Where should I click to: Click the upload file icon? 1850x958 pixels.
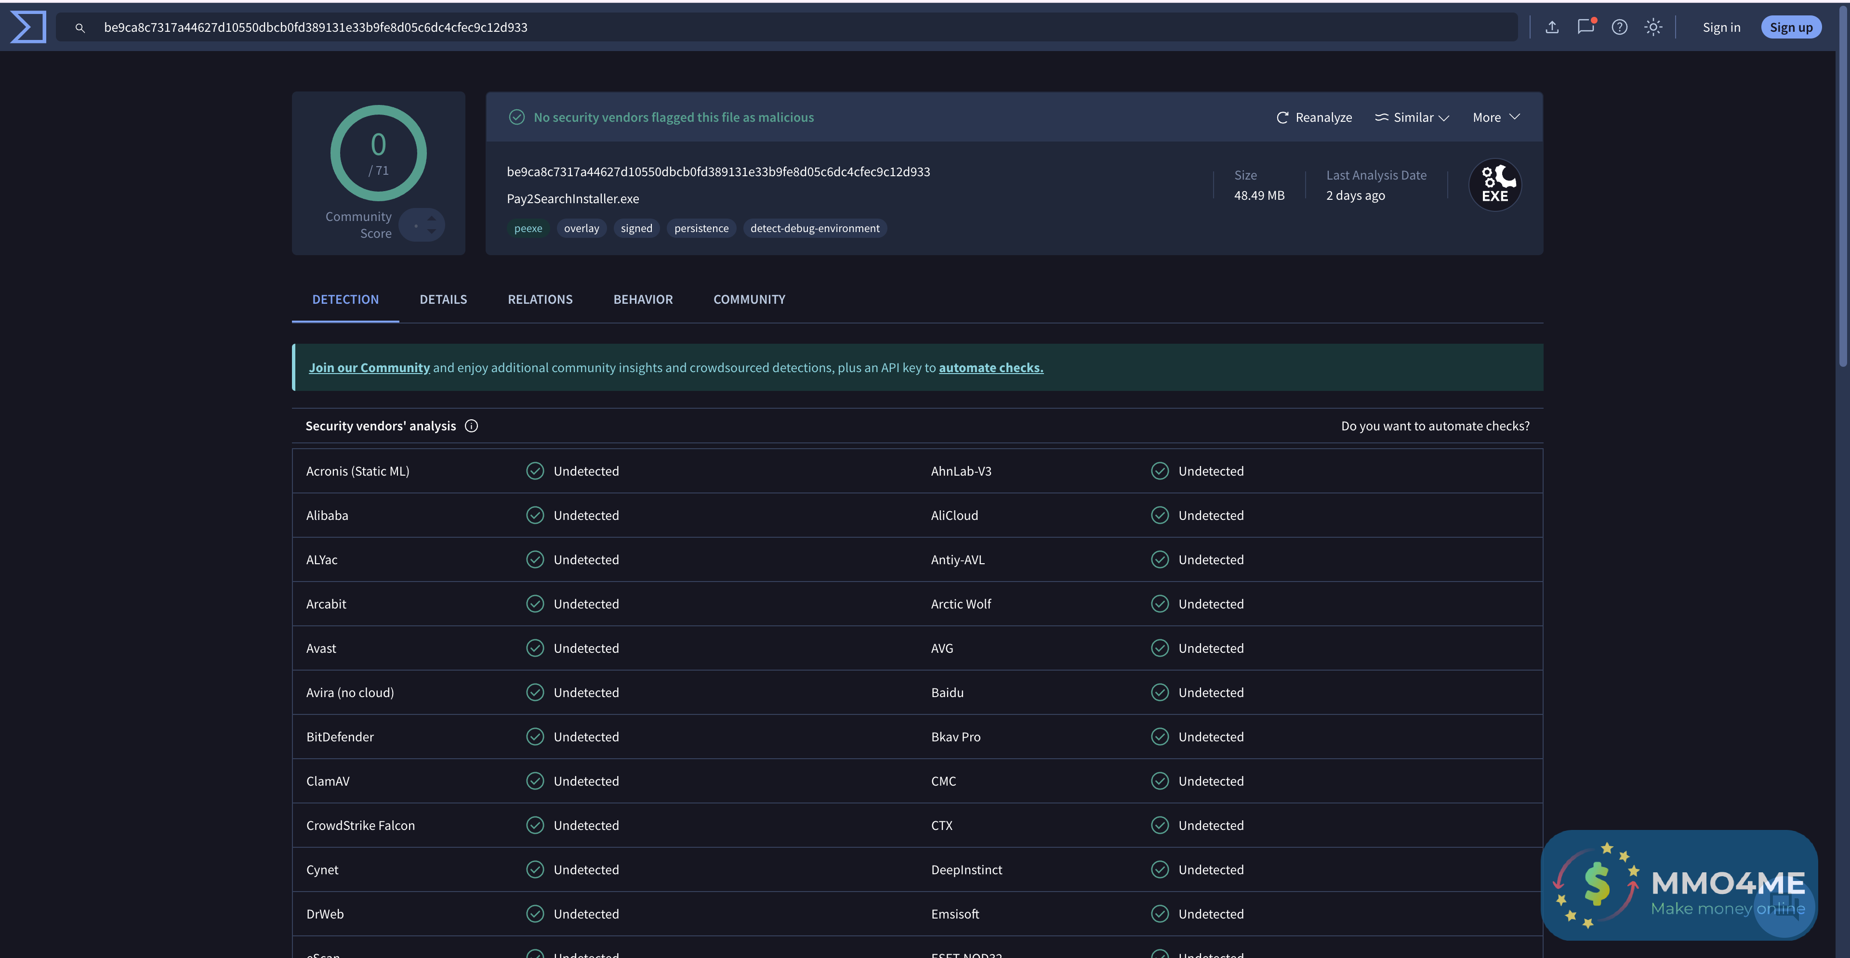point(1552,27)
